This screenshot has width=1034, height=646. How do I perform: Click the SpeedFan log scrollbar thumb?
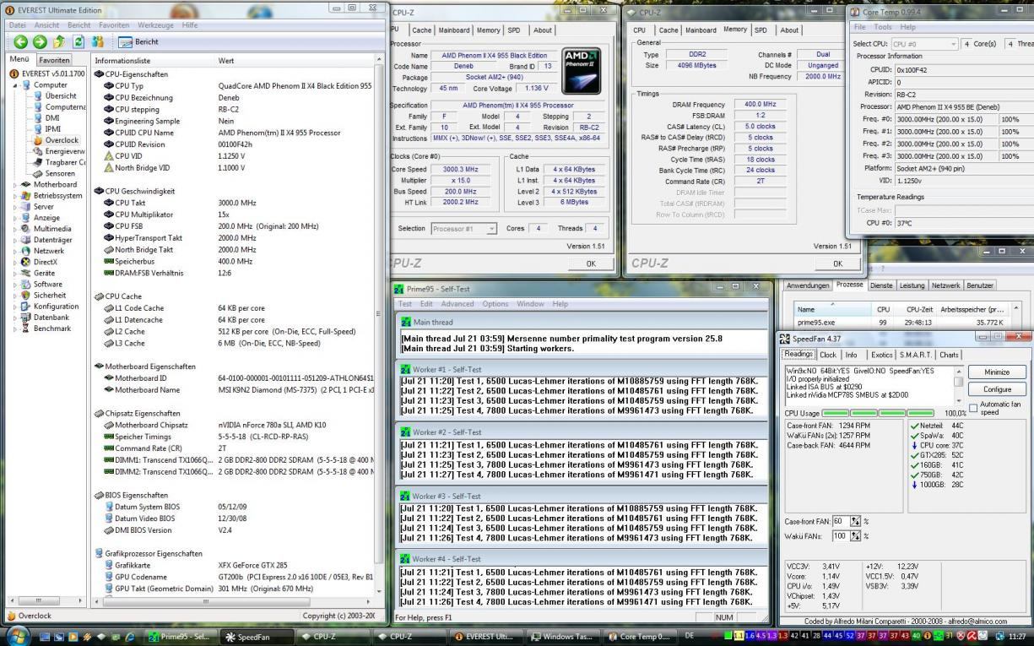958,380
